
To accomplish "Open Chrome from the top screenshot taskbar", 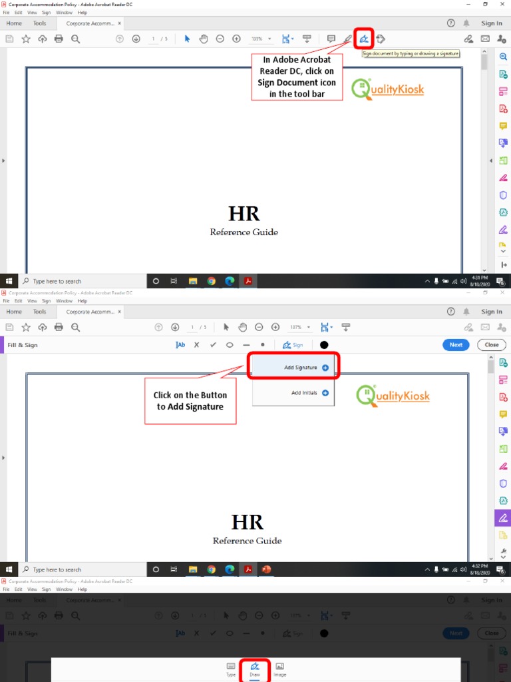I will click(211, 281).
